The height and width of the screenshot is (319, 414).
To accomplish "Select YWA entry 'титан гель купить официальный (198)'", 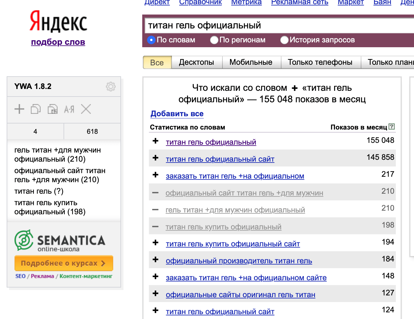I will [50, 207].
